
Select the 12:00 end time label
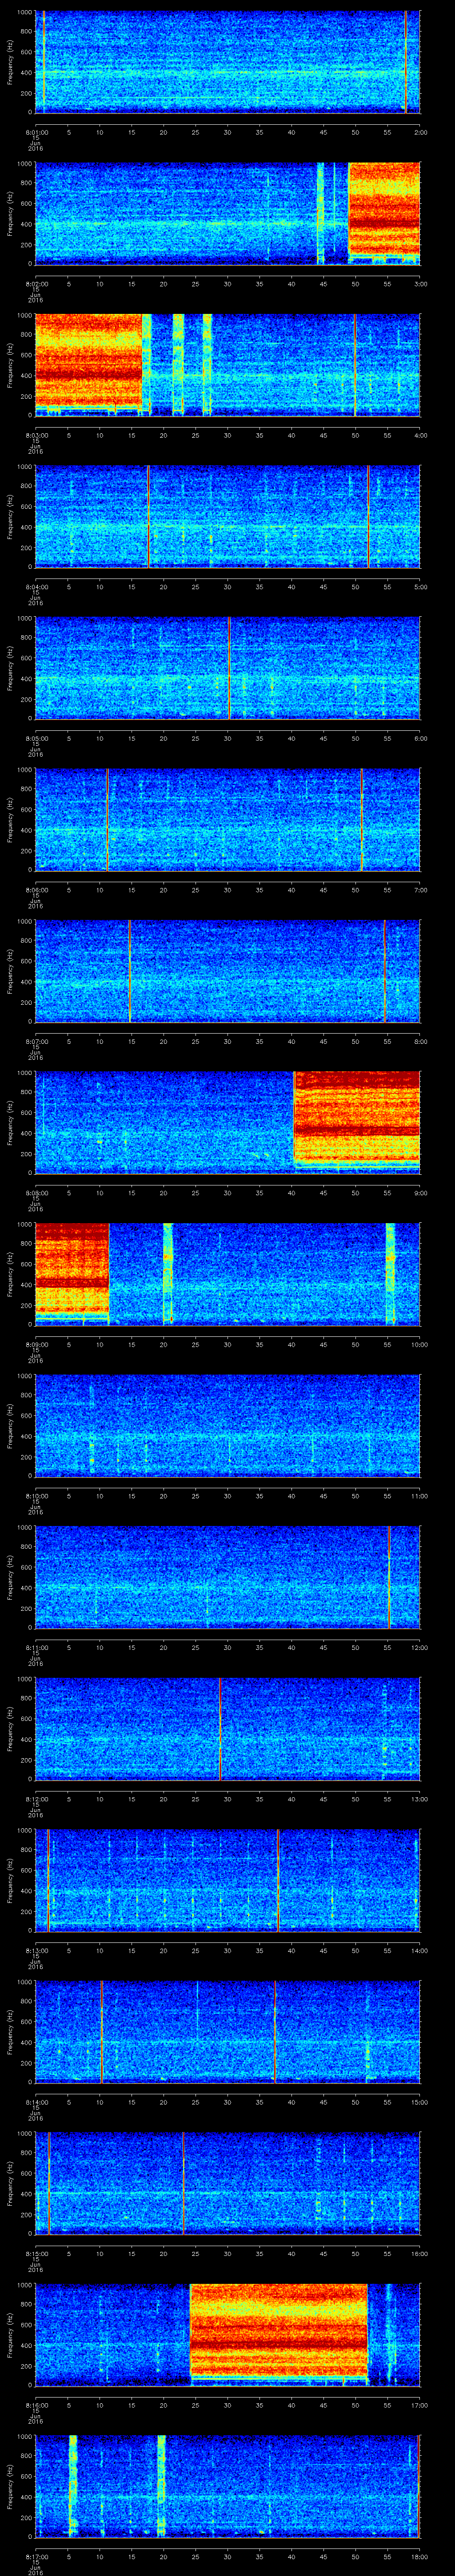(420, 1648)
